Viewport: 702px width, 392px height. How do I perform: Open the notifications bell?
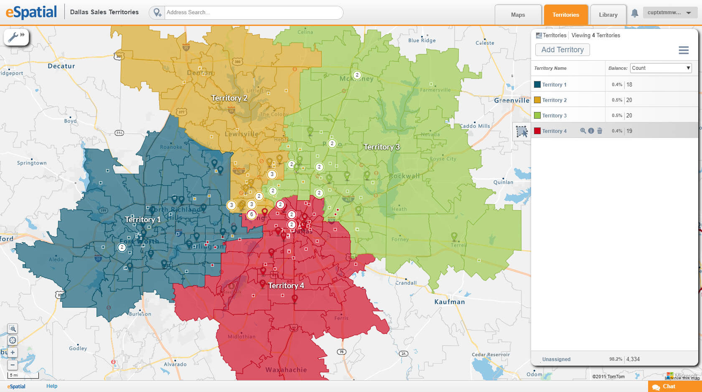[634, 13]
